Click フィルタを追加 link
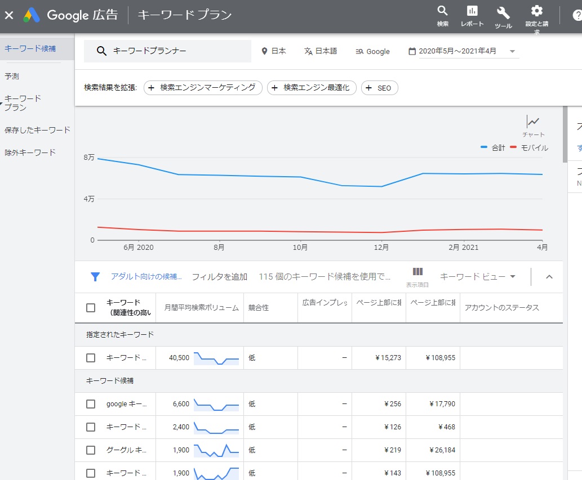The width and height of the screenshot is (582, 480). click(x=219, y=276)
